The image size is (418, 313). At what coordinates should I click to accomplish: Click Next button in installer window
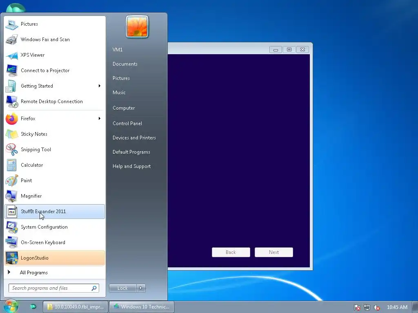tap(274, 252)
